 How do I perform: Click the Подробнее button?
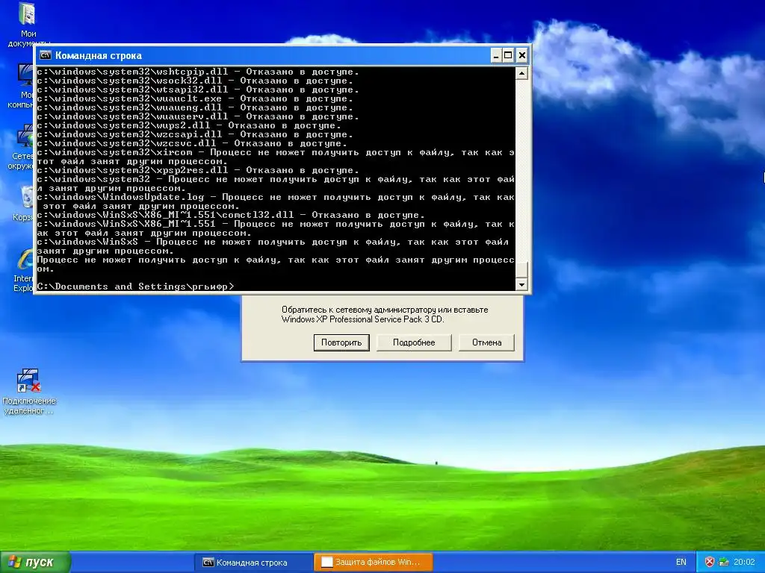pos(414,342)
